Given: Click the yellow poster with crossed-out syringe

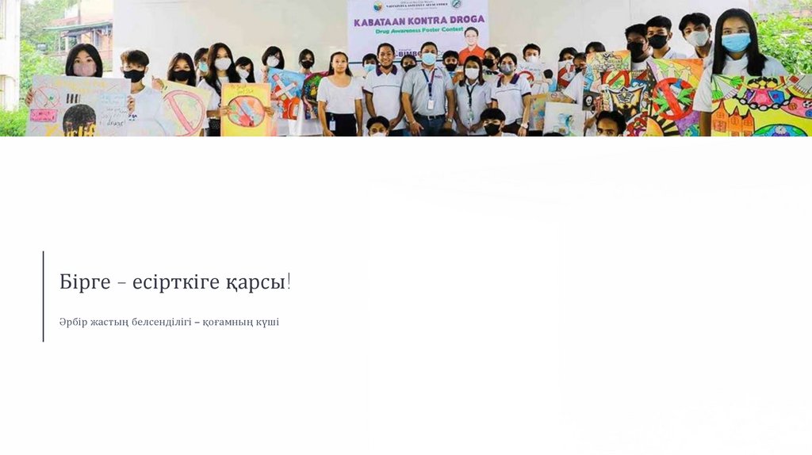Looking at the screenshot, I should [246, 109].
